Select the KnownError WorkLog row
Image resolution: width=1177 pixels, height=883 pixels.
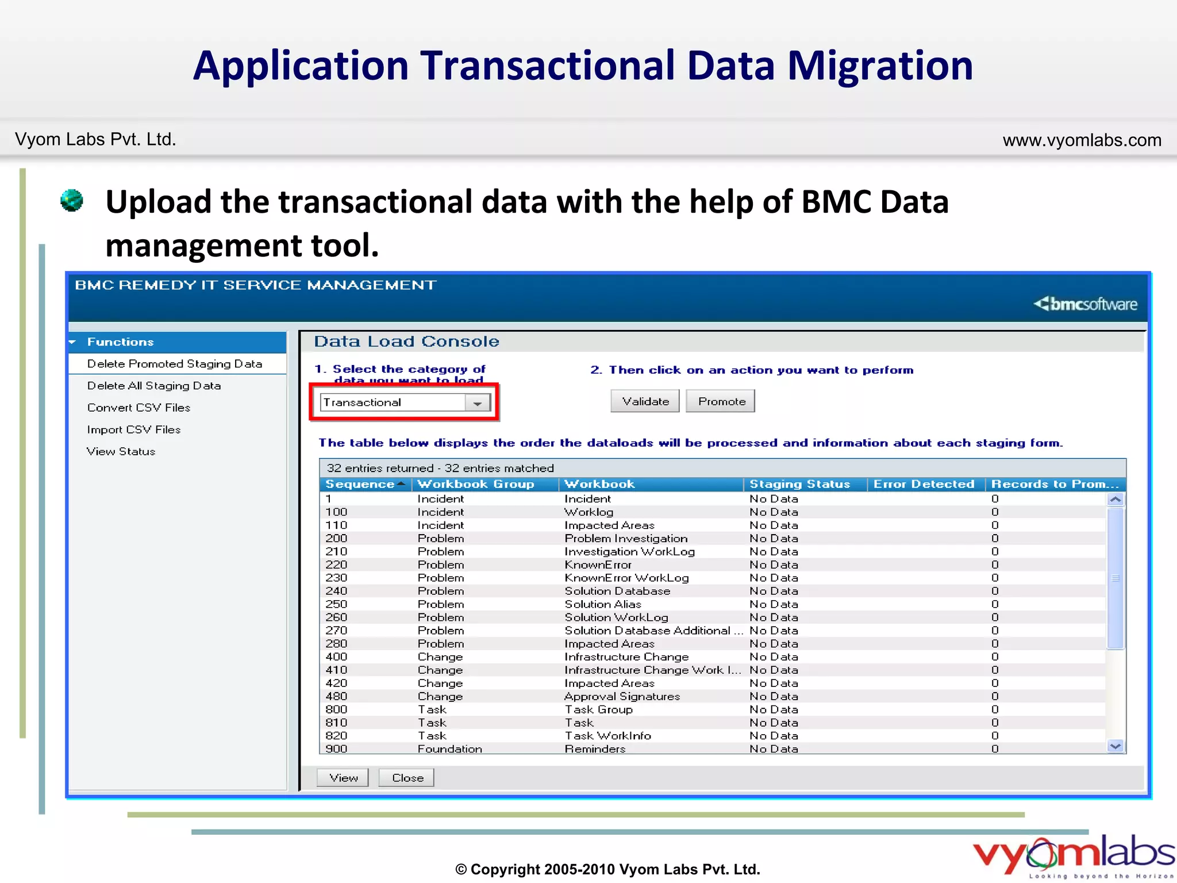pos(713,578)
